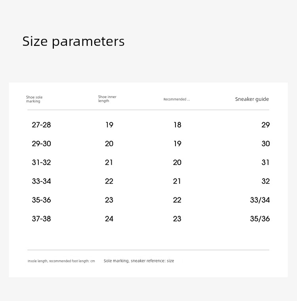Click sneaker guide value 33/34

tap(260, 200)
